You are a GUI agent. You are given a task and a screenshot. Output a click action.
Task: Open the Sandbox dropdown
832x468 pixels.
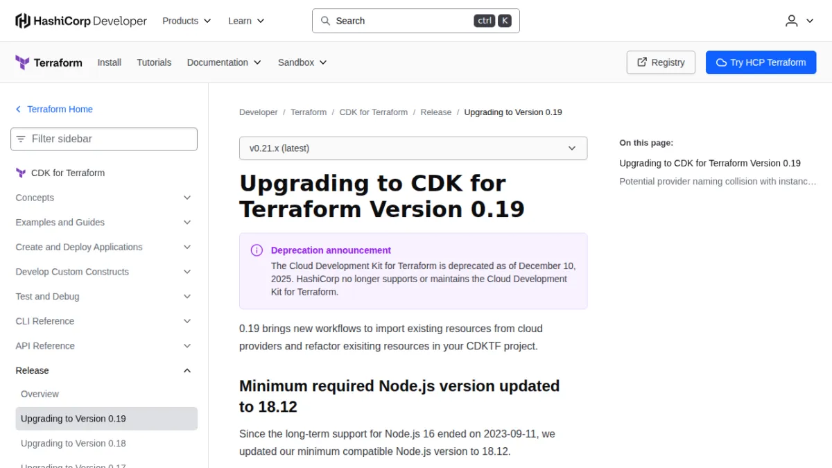(302, 62)
